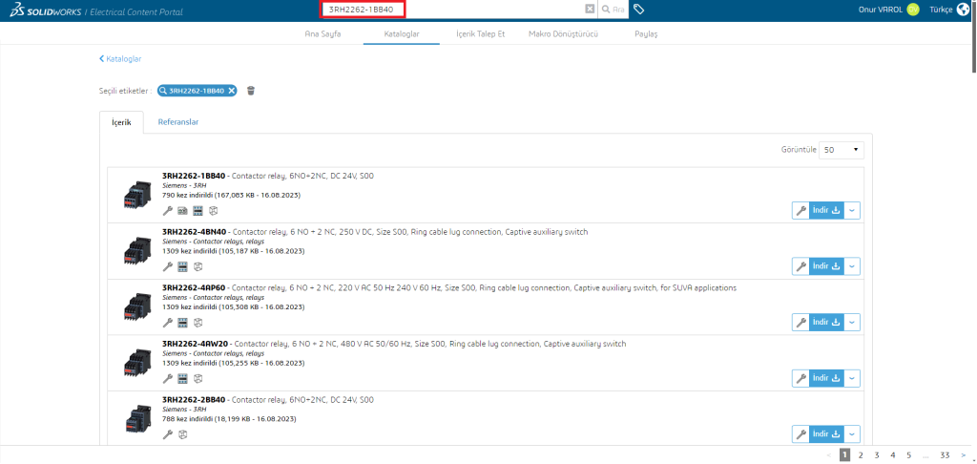977x464 pixels.
Task: Click the tag icon beside the search box
Action: (x=638, y=9)
